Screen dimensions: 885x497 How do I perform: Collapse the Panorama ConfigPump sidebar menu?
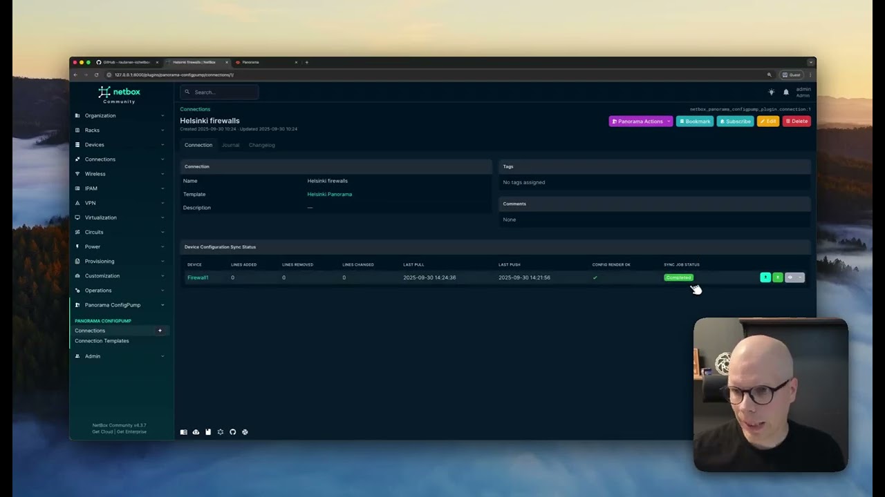click(x=120, y=305)
